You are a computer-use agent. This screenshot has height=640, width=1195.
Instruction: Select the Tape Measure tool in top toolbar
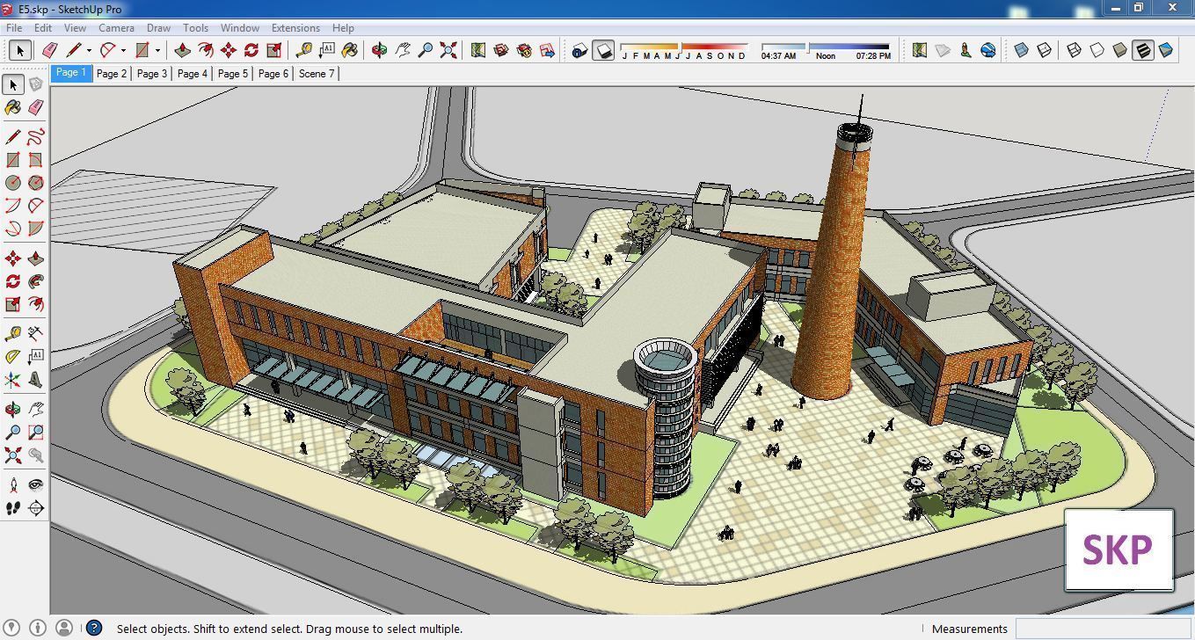(x=304, y=50)
